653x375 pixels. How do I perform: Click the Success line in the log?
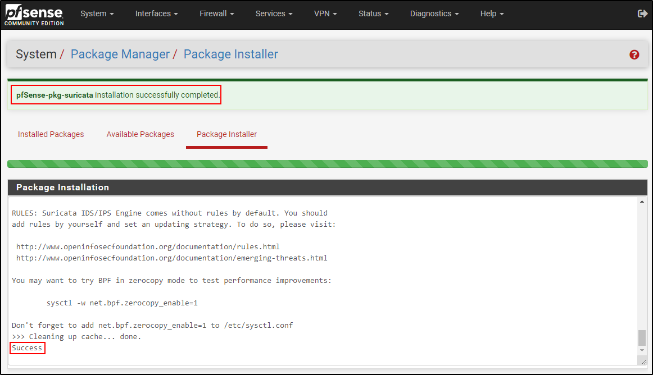click(27, 348)
